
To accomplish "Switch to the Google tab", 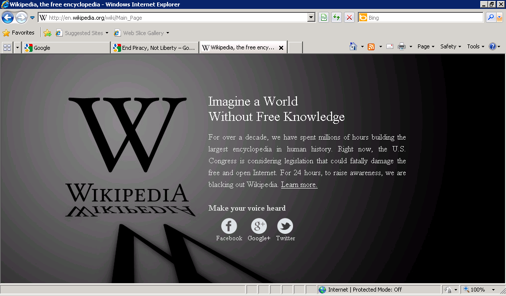I will (x=66, y=48).
